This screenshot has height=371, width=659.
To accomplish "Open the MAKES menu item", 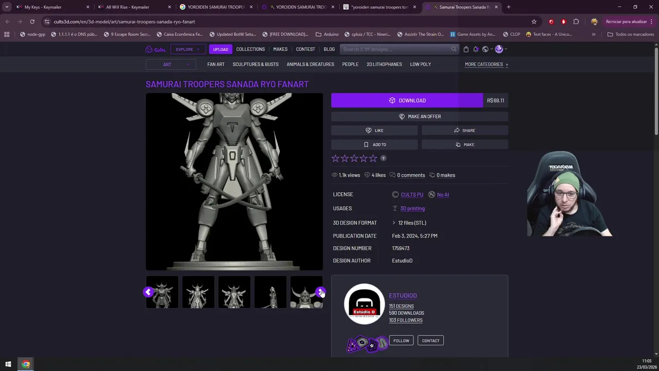I will 280,49.
